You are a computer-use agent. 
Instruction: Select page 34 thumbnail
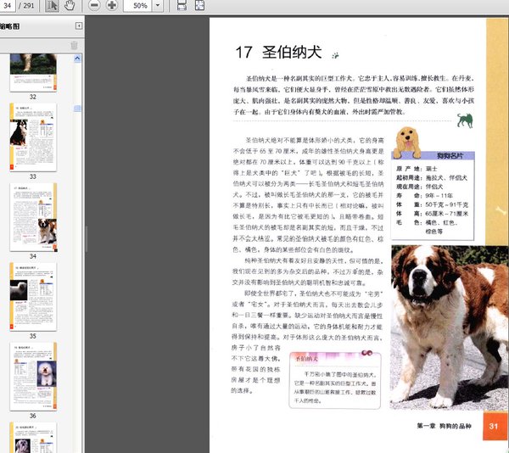click(32, 215)
